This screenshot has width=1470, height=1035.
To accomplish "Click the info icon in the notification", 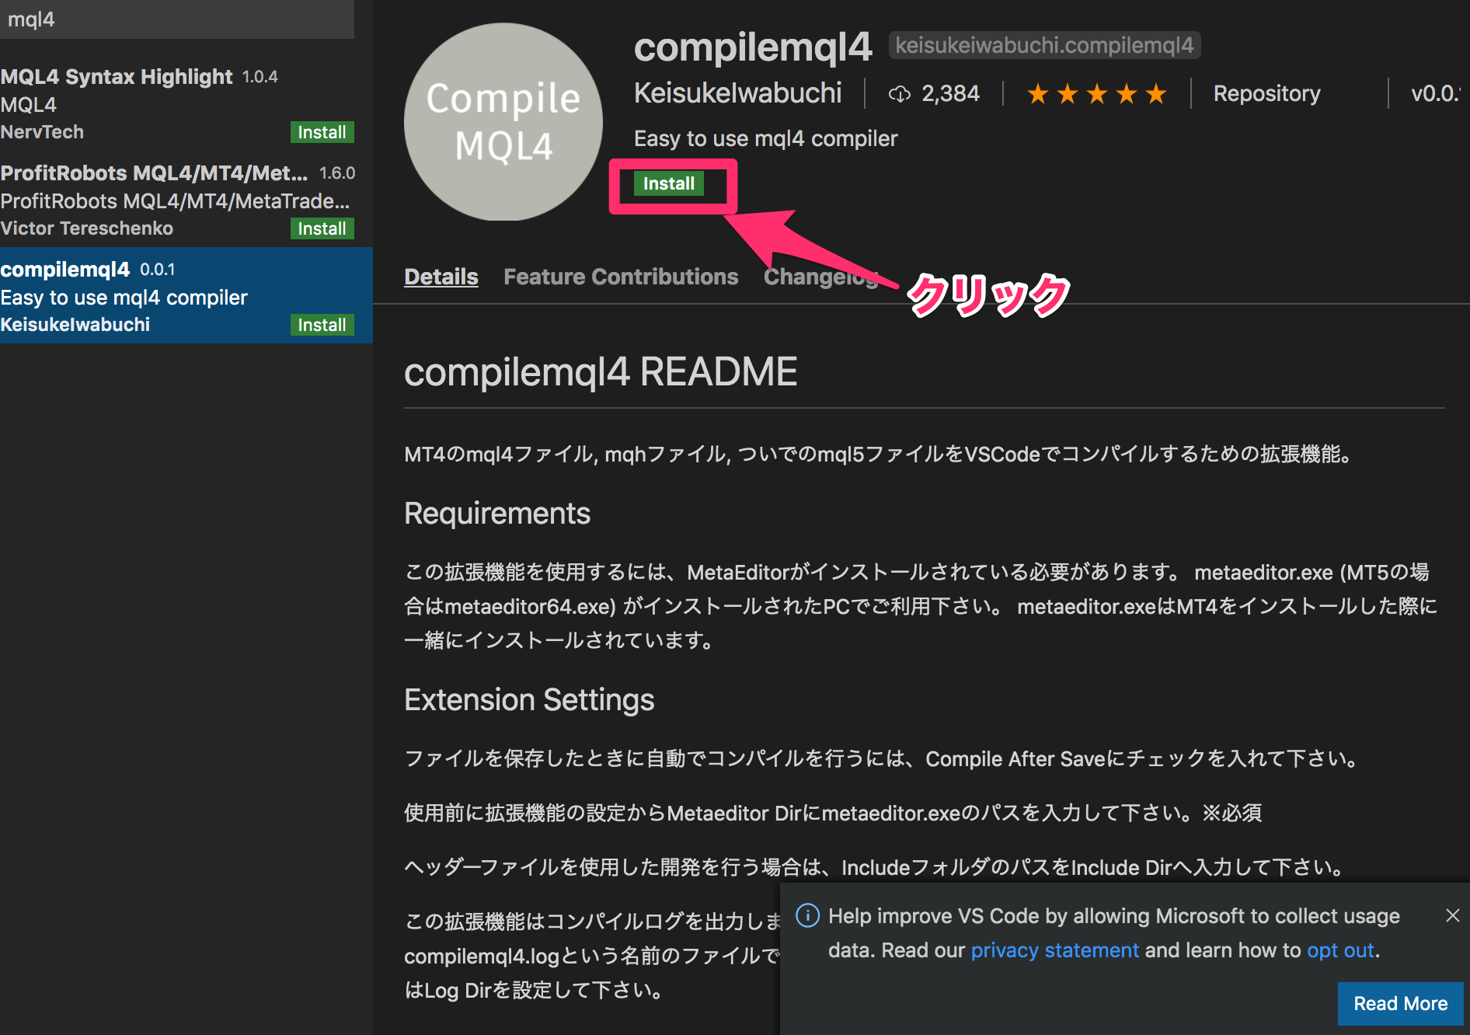I will [x=808, y=915].
